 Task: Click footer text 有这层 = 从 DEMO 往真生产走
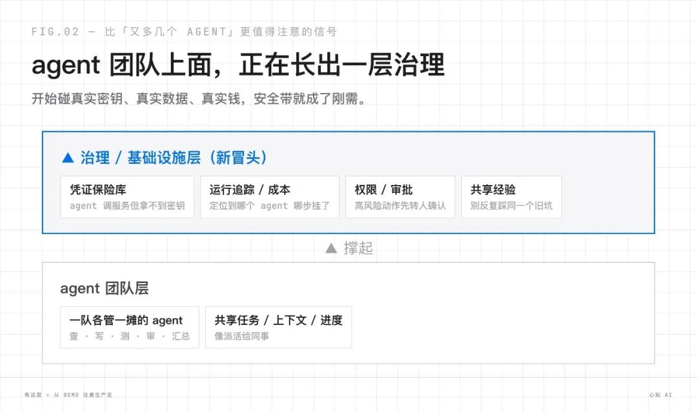click(68, 395)
